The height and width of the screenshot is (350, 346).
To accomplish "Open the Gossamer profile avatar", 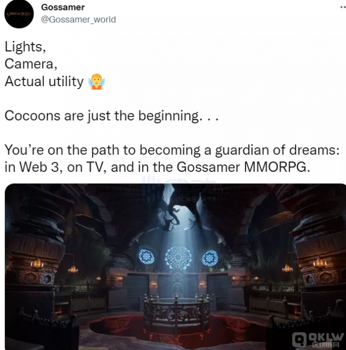I will (19, 14).
